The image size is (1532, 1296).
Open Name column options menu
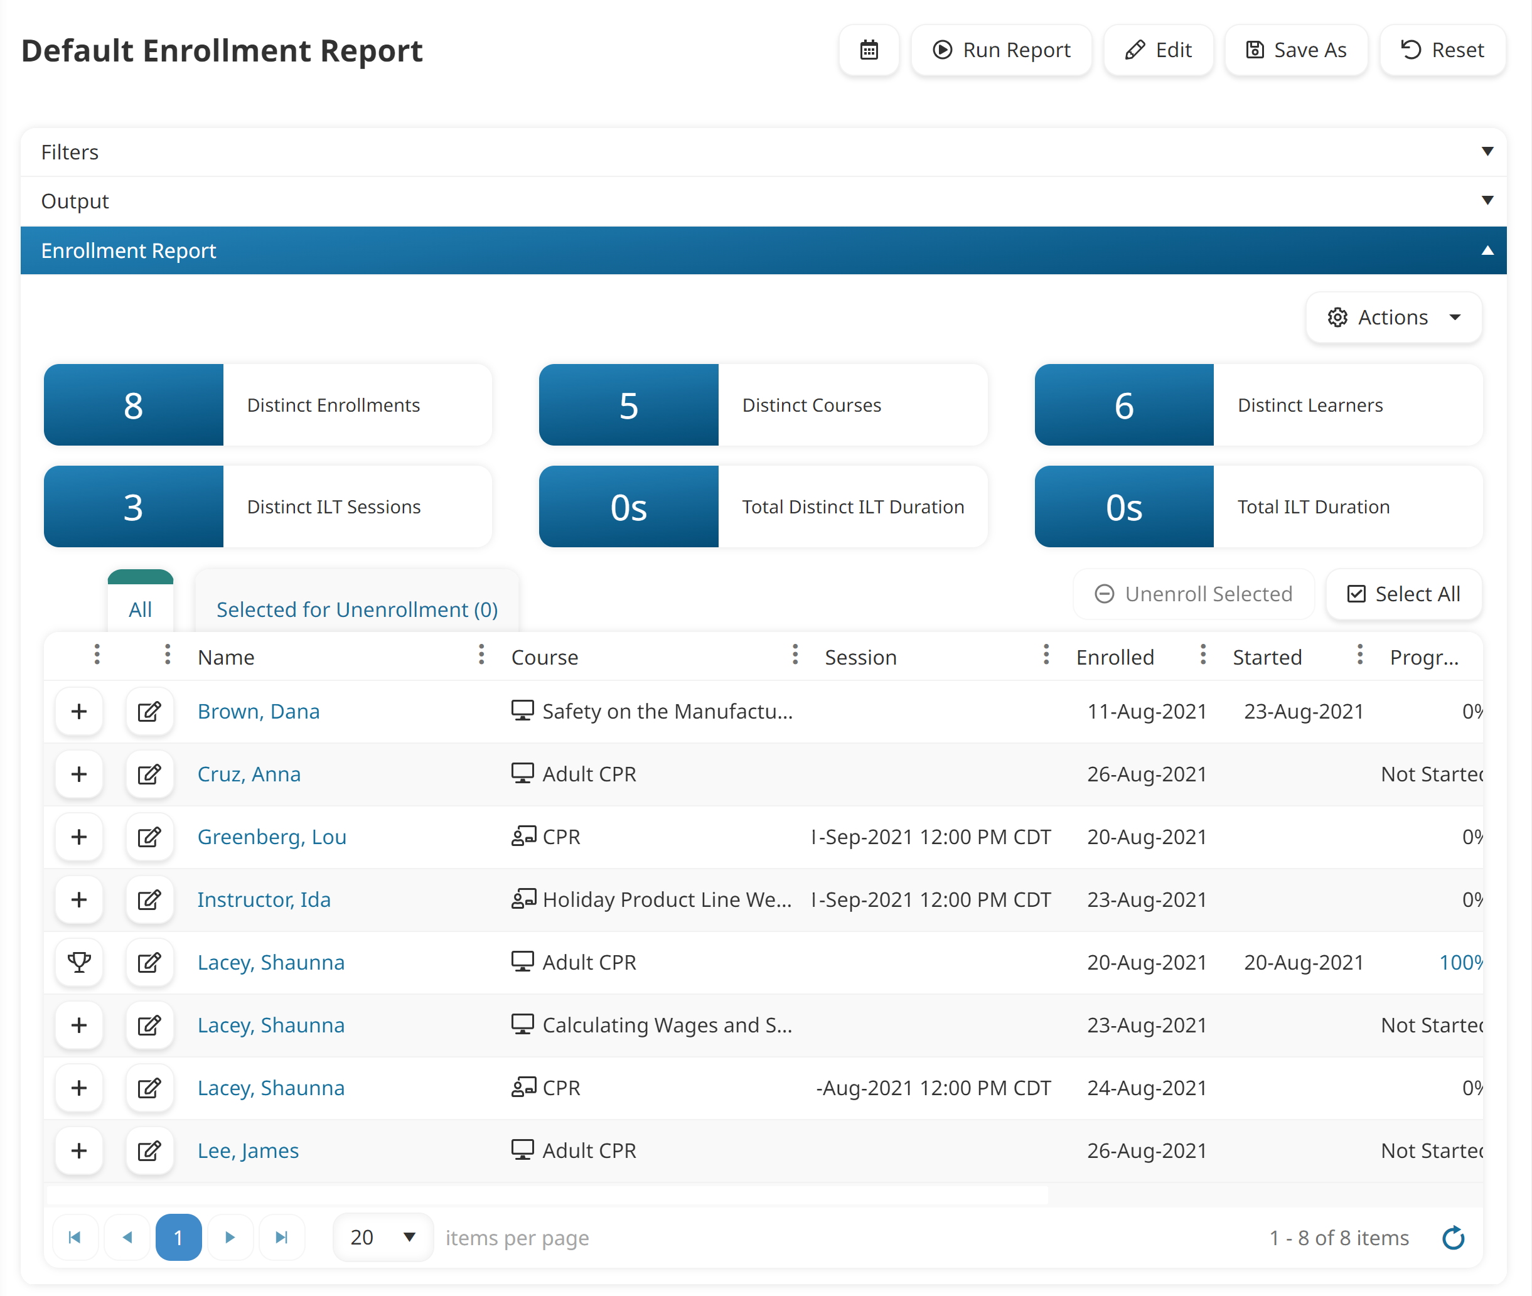481,655
